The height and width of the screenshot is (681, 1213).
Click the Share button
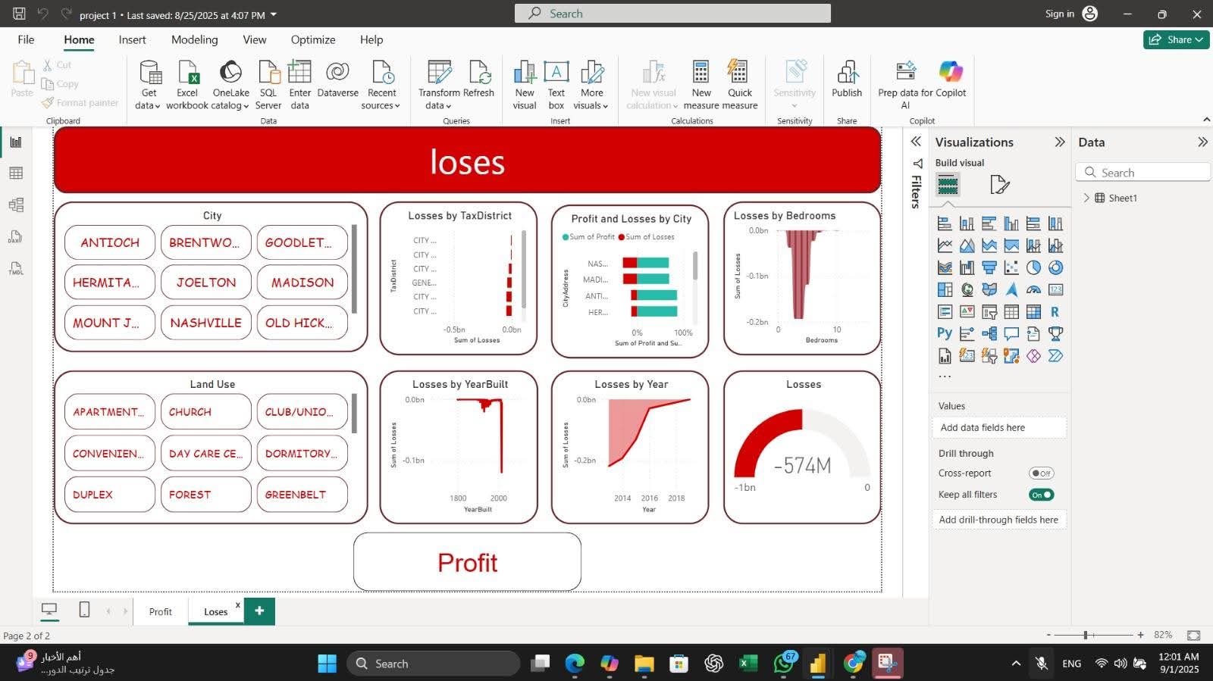1176,39
